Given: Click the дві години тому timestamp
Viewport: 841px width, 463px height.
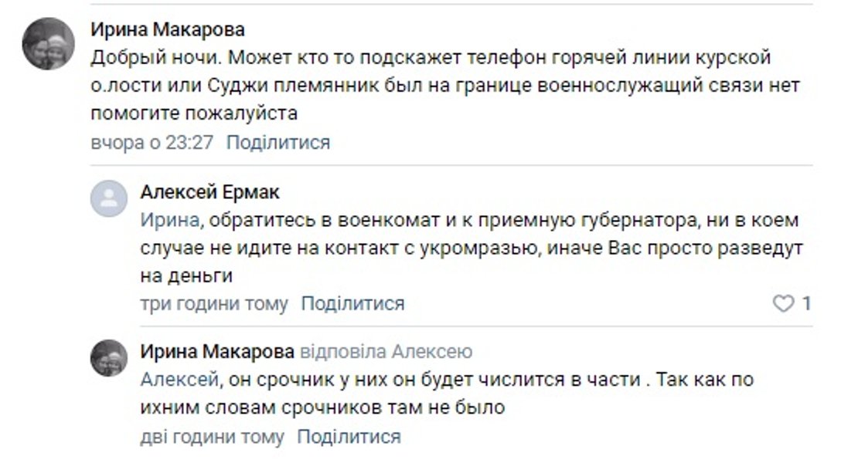Looking at the screenshot, I should pyautogui.click(x=210, y=438).
